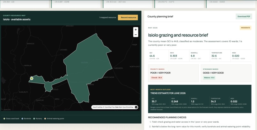257x130 pixels.
Task: Click the OpenFreeMap attribution link
Action: tap(98, 107)
